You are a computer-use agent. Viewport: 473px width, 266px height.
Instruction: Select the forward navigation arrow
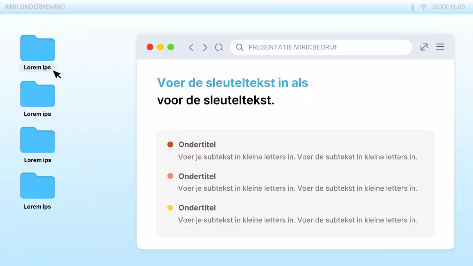click(205, 47)
